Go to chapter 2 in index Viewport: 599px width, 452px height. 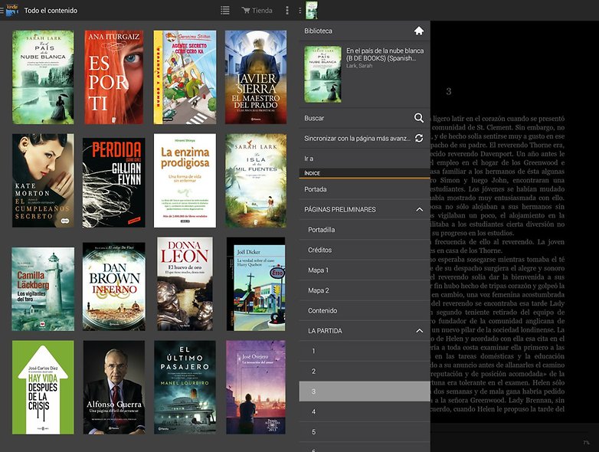point(365,371)
